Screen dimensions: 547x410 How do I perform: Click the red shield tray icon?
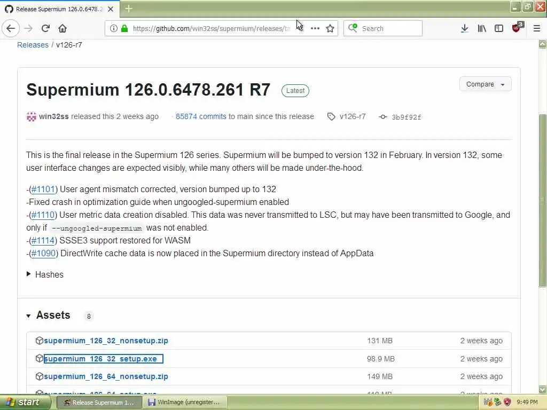[x=507, y=403]
